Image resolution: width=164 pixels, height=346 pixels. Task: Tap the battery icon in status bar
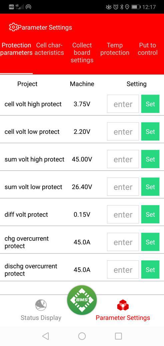[x=136, y=7]
